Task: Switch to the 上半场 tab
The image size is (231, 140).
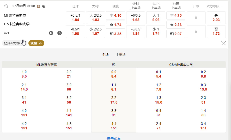Action: [121, 55]
